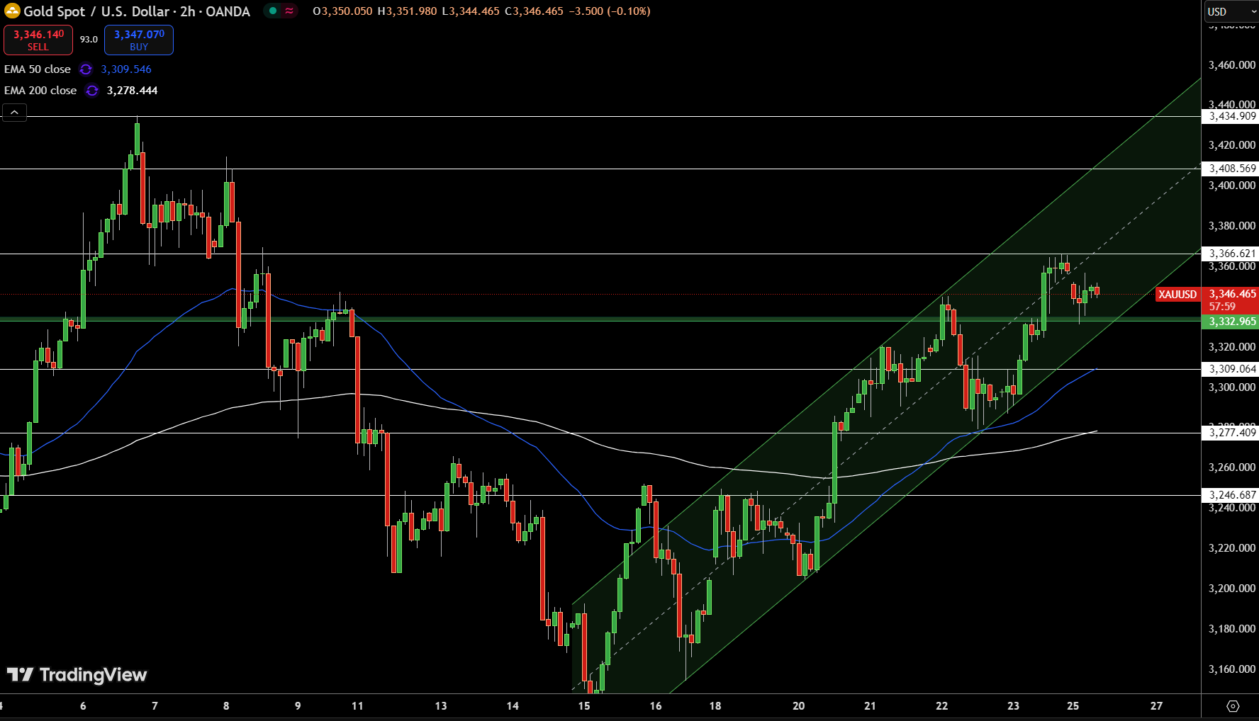Select the EMA 200 close indicator label

[40, 91]
